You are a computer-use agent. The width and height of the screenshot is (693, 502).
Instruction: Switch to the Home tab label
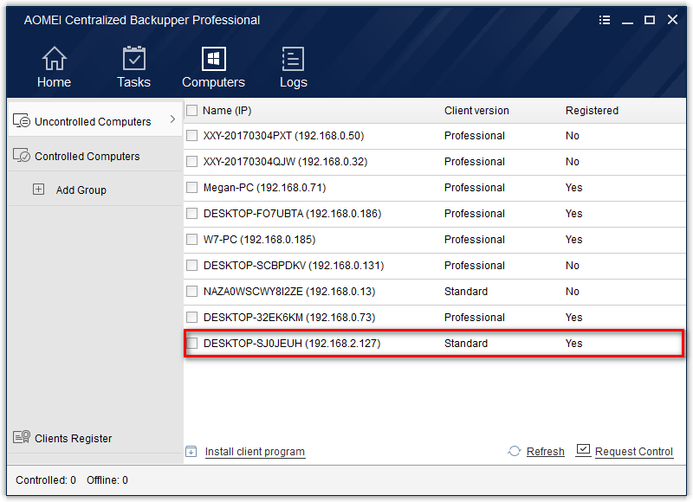[x=54, y=82]
